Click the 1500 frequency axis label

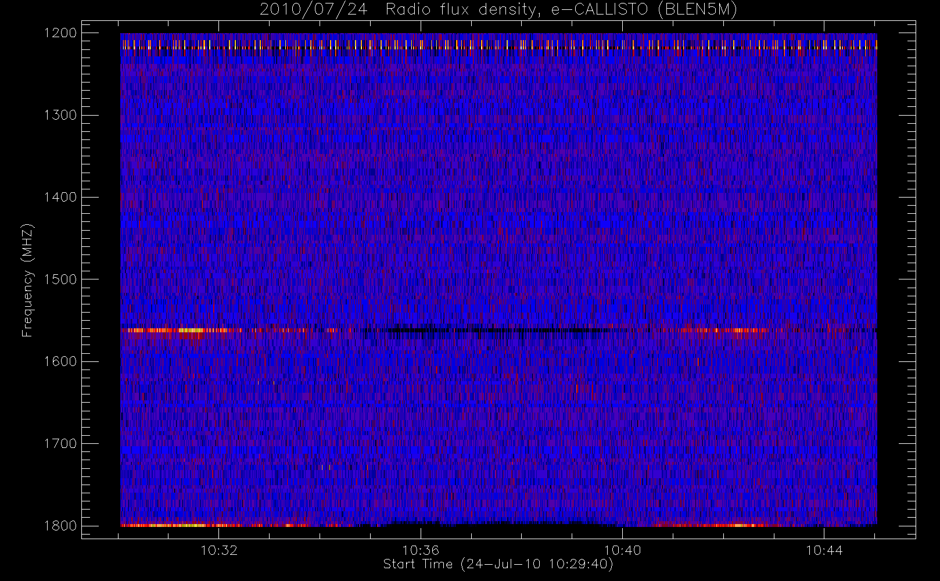point(60,279)
